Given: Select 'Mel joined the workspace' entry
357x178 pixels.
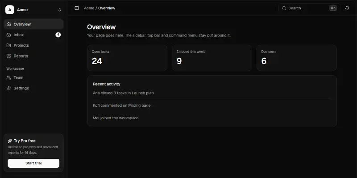Looking at the screenshot, I should (116, 118).
